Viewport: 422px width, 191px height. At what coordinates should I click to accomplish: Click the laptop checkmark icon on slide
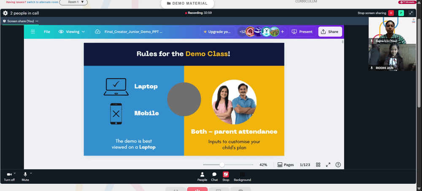coord(116,87)
